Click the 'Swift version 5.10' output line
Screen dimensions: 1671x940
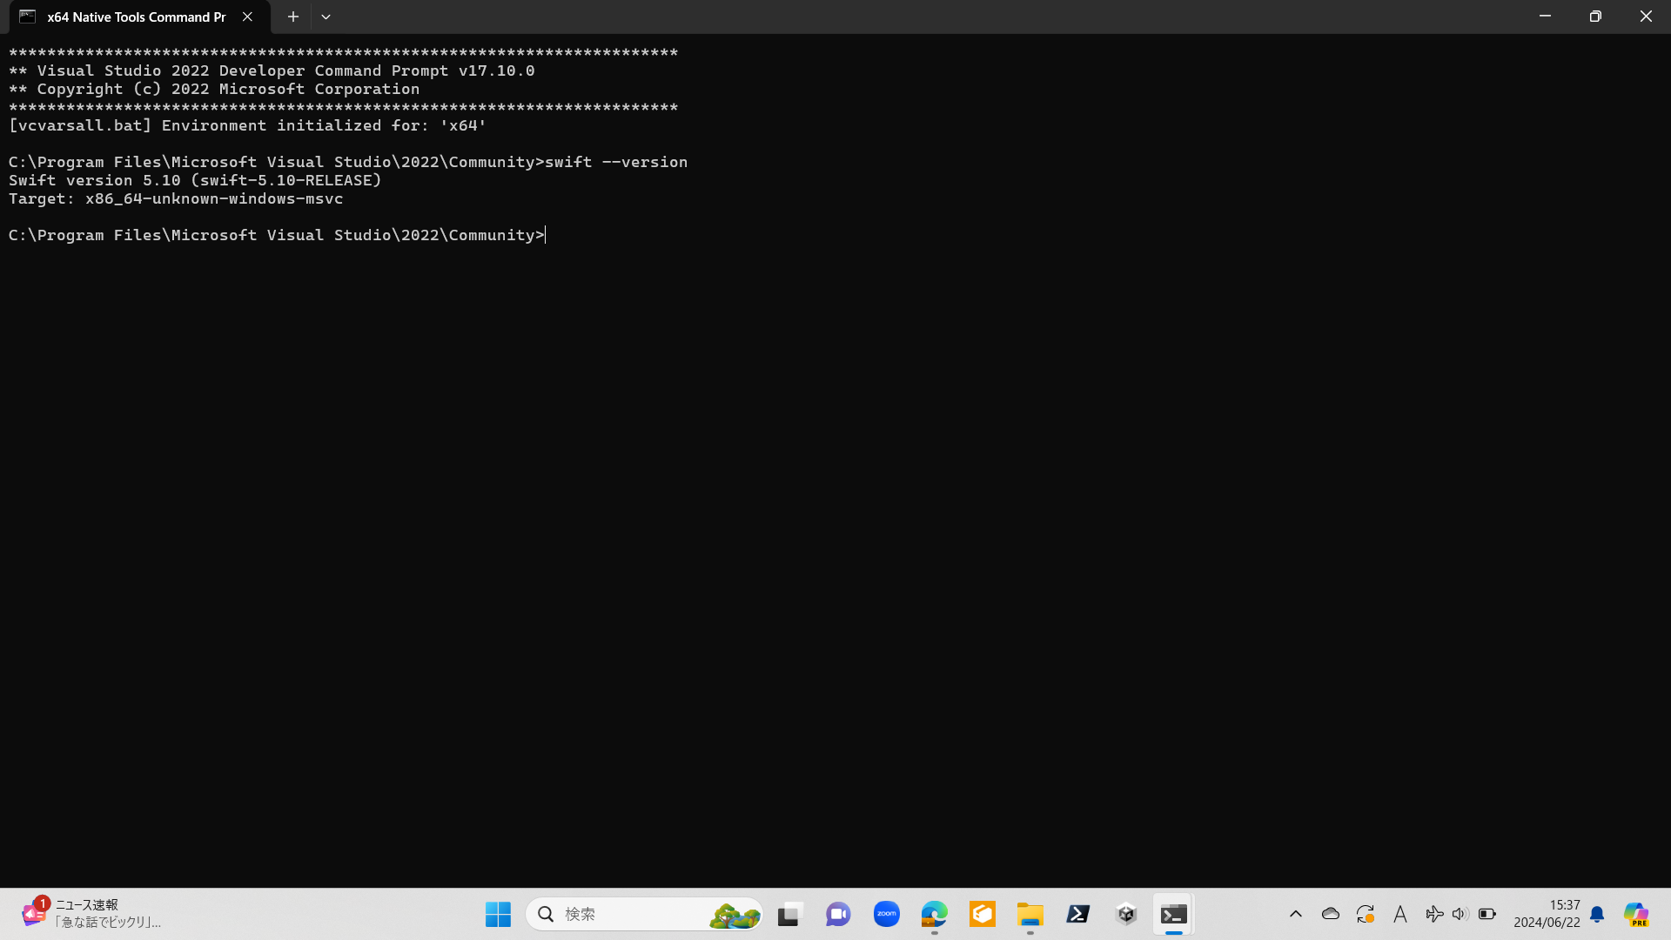coord(195,180)
